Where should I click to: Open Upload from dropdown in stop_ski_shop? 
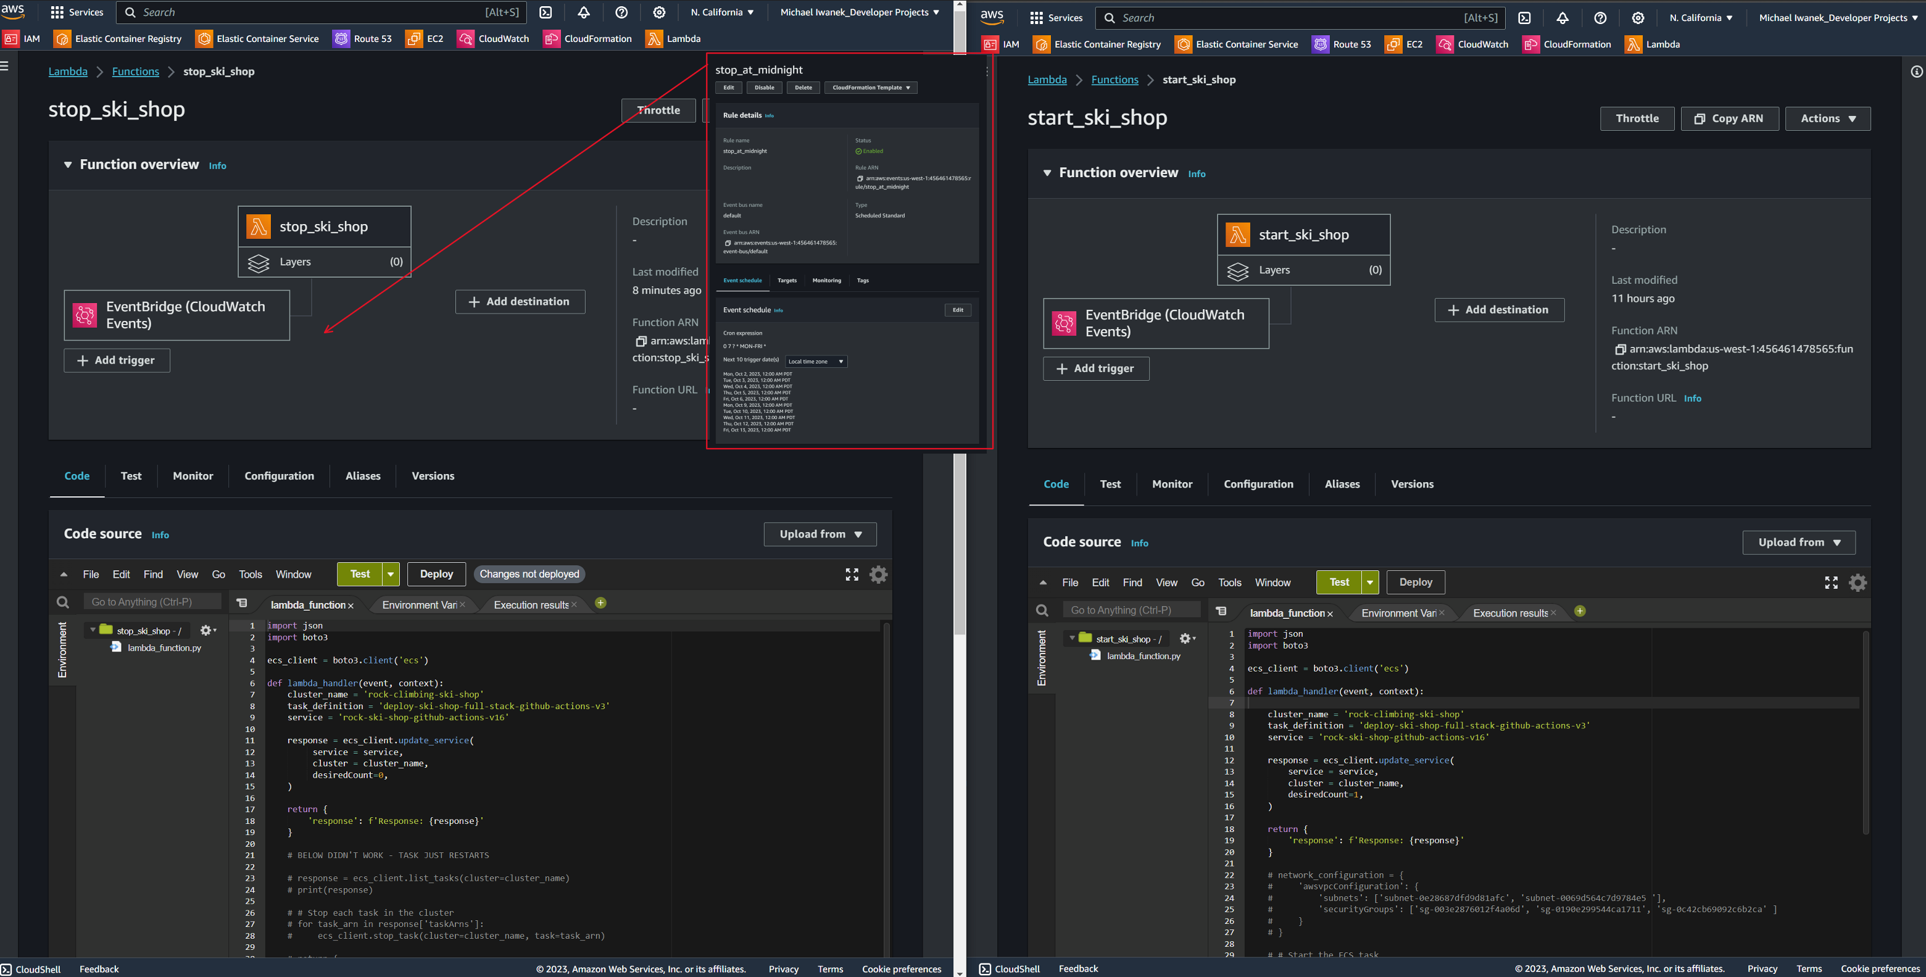tap(820, 534)
